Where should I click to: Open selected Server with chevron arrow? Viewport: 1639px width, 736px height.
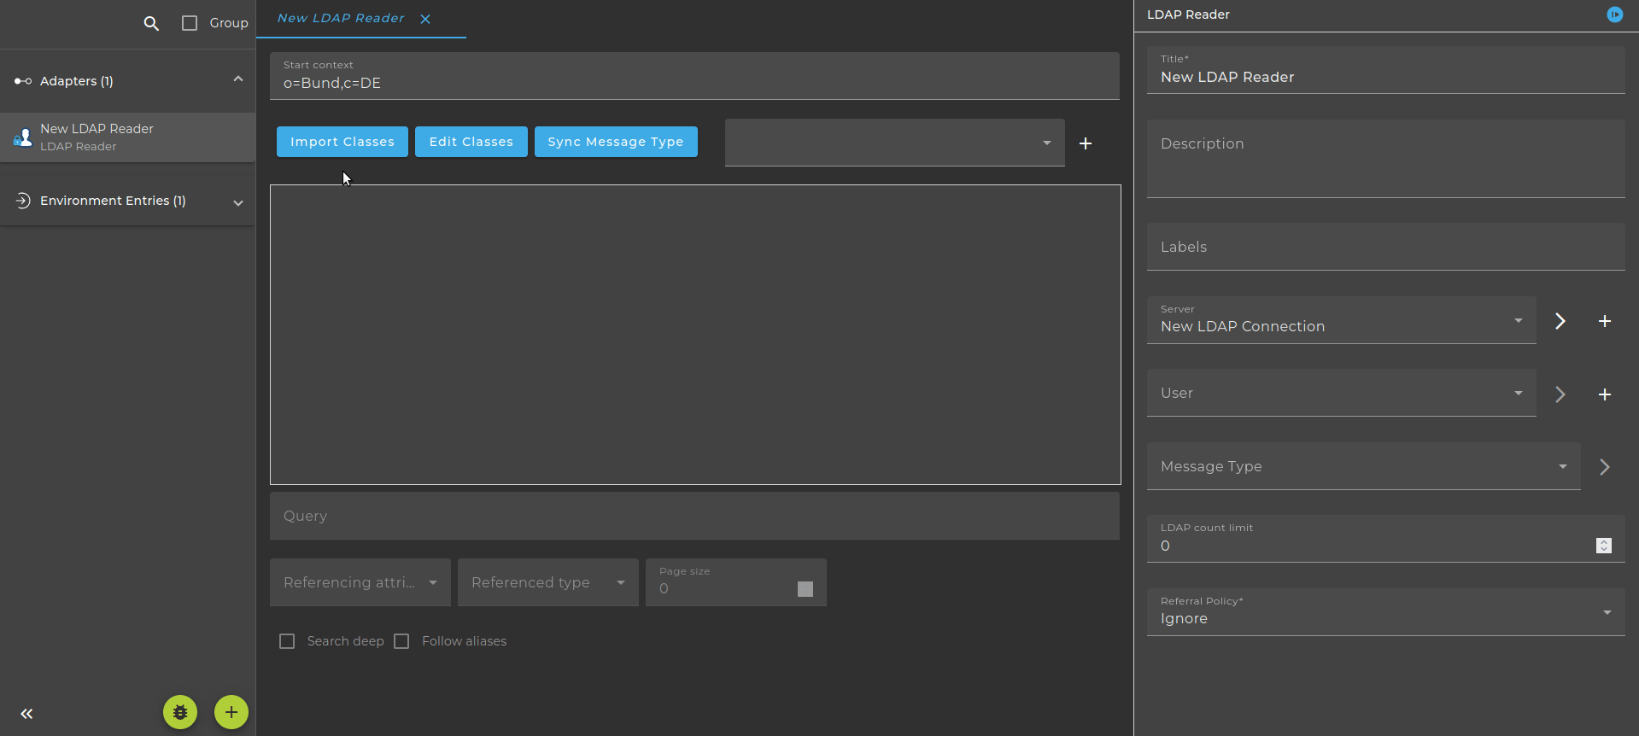[x=1560, y=321]
